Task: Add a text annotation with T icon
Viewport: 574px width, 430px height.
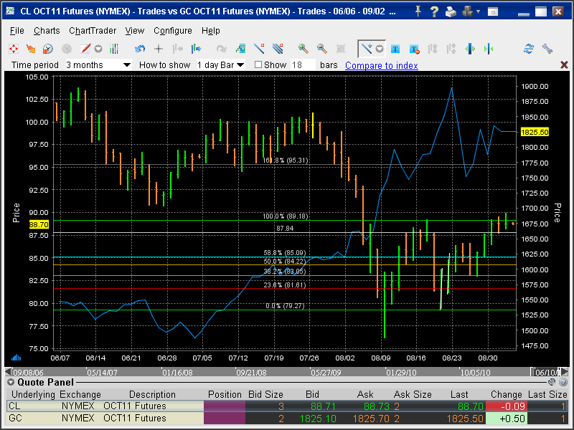Action: point(395,49)
